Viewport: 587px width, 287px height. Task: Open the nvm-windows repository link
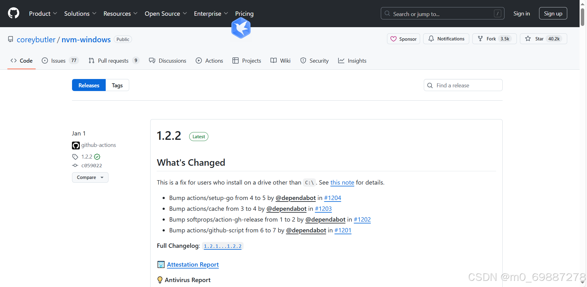[x=86, y=40]
